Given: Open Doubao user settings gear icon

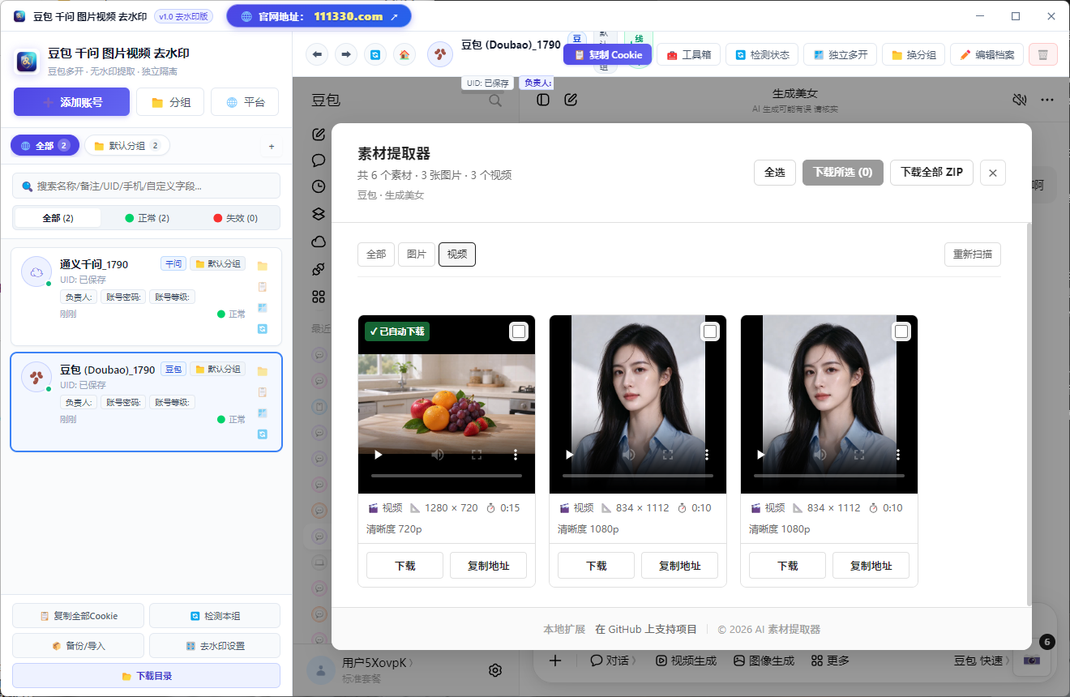Looking at the screenshot, I should point(495,670).
